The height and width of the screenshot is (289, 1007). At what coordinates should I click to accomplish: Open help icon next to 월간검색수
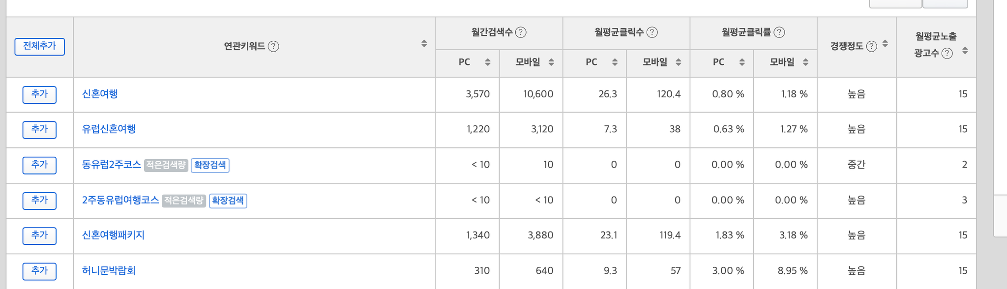(521, 32)
